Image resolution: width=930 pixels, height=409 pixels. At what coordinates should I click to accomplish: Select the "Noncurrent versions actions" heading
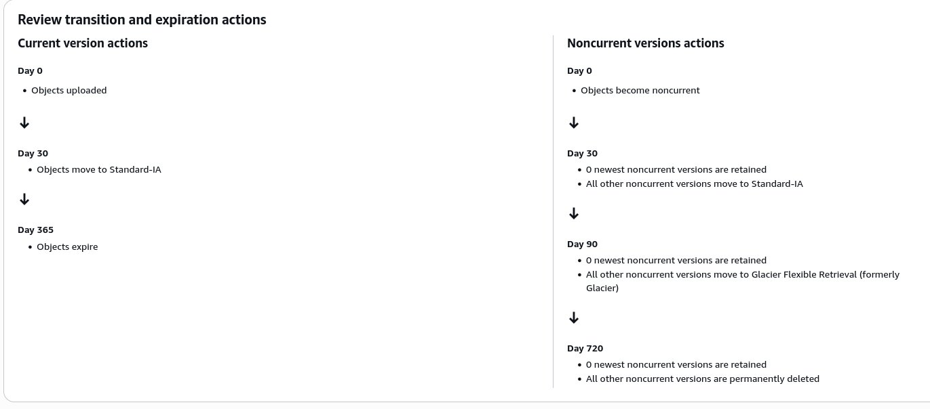[645, 43]
